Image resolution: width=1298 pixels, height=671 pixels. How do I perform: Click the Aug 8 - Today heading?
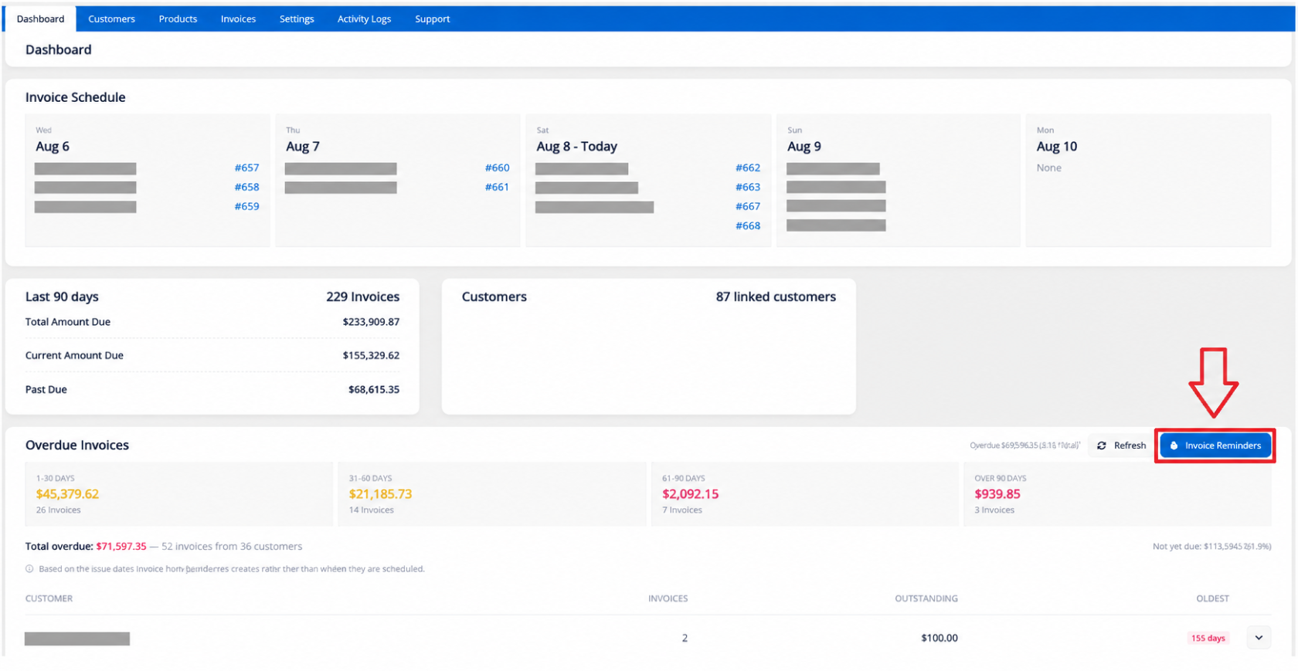click(x=576, y=147)
